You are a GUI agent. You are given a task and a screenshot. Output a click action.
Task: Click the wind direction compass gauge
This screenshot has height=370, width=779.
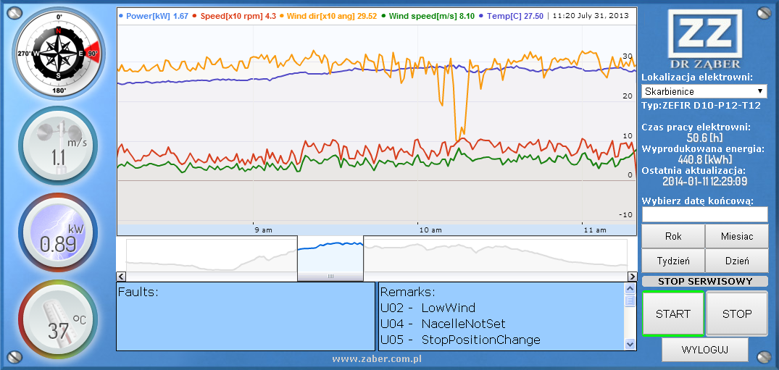[59, 52]
